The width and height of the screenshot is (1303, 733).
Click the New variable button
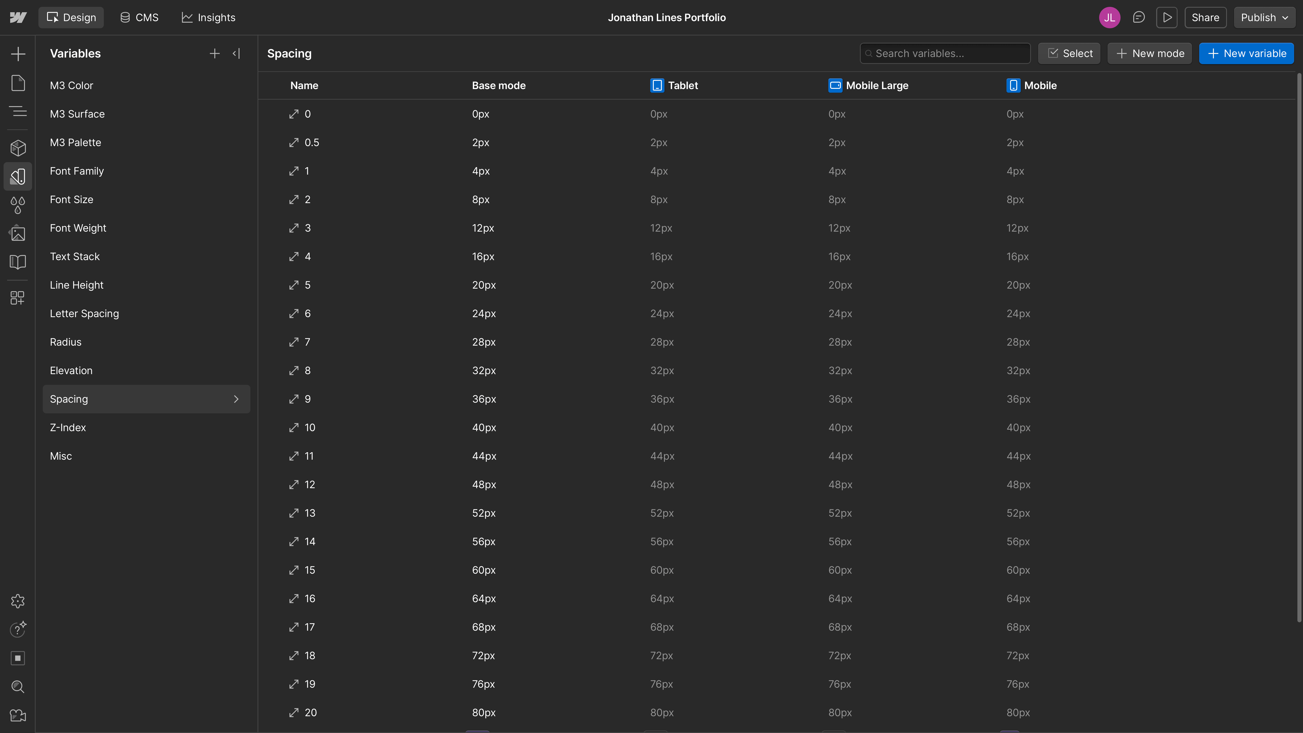pyautogui.click(x=1246, y=54)
